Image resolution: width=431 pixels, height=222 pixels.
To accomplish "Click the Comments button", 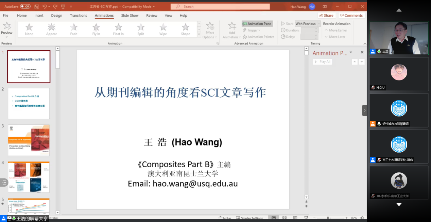I will (351, 15).
